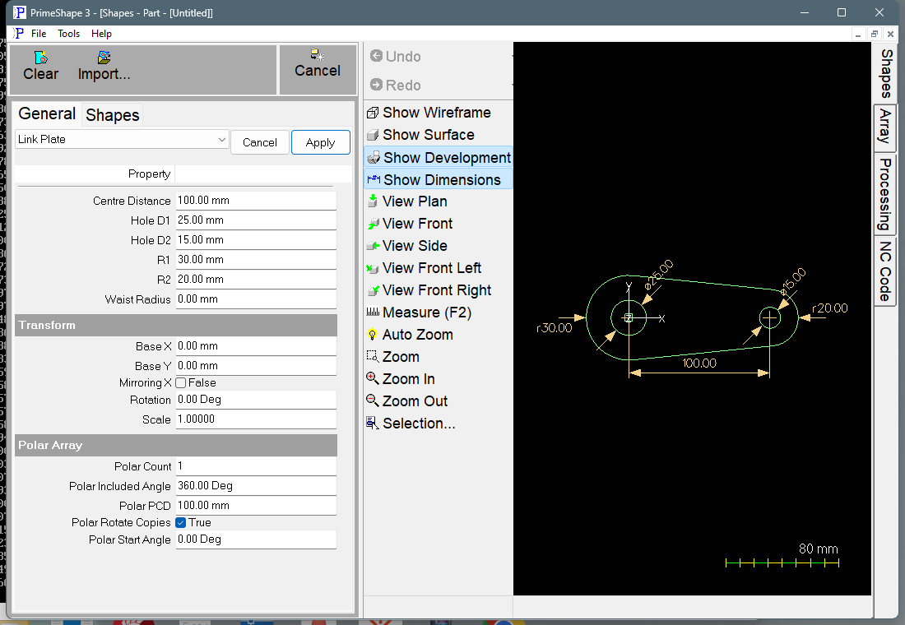This screenshot has height=625, width=905.
Task: Open the Help menu
Action: [101, 34]
